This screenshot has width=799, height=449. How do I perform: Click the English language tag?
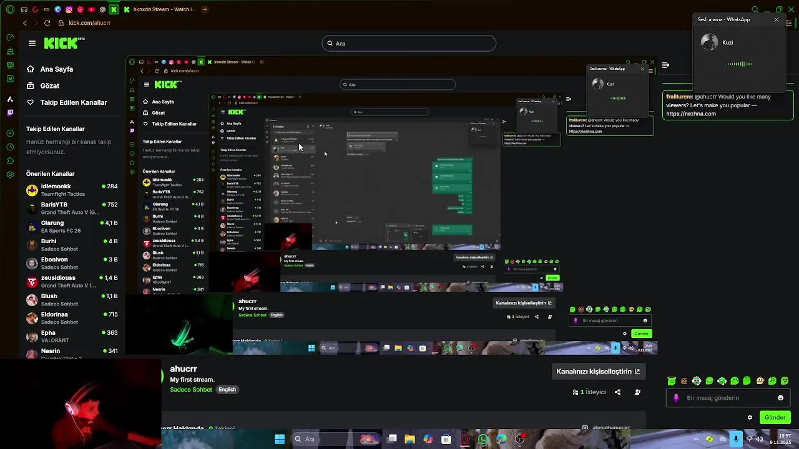pyautogui.click(x=227, y=390)
